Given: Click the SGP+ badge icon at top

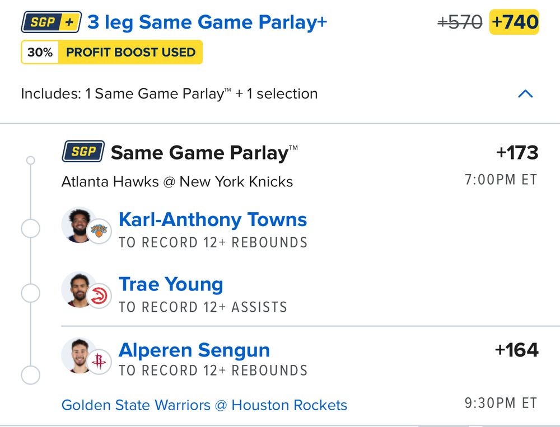Looking at the screenshot, I should (x=52, y=22).
